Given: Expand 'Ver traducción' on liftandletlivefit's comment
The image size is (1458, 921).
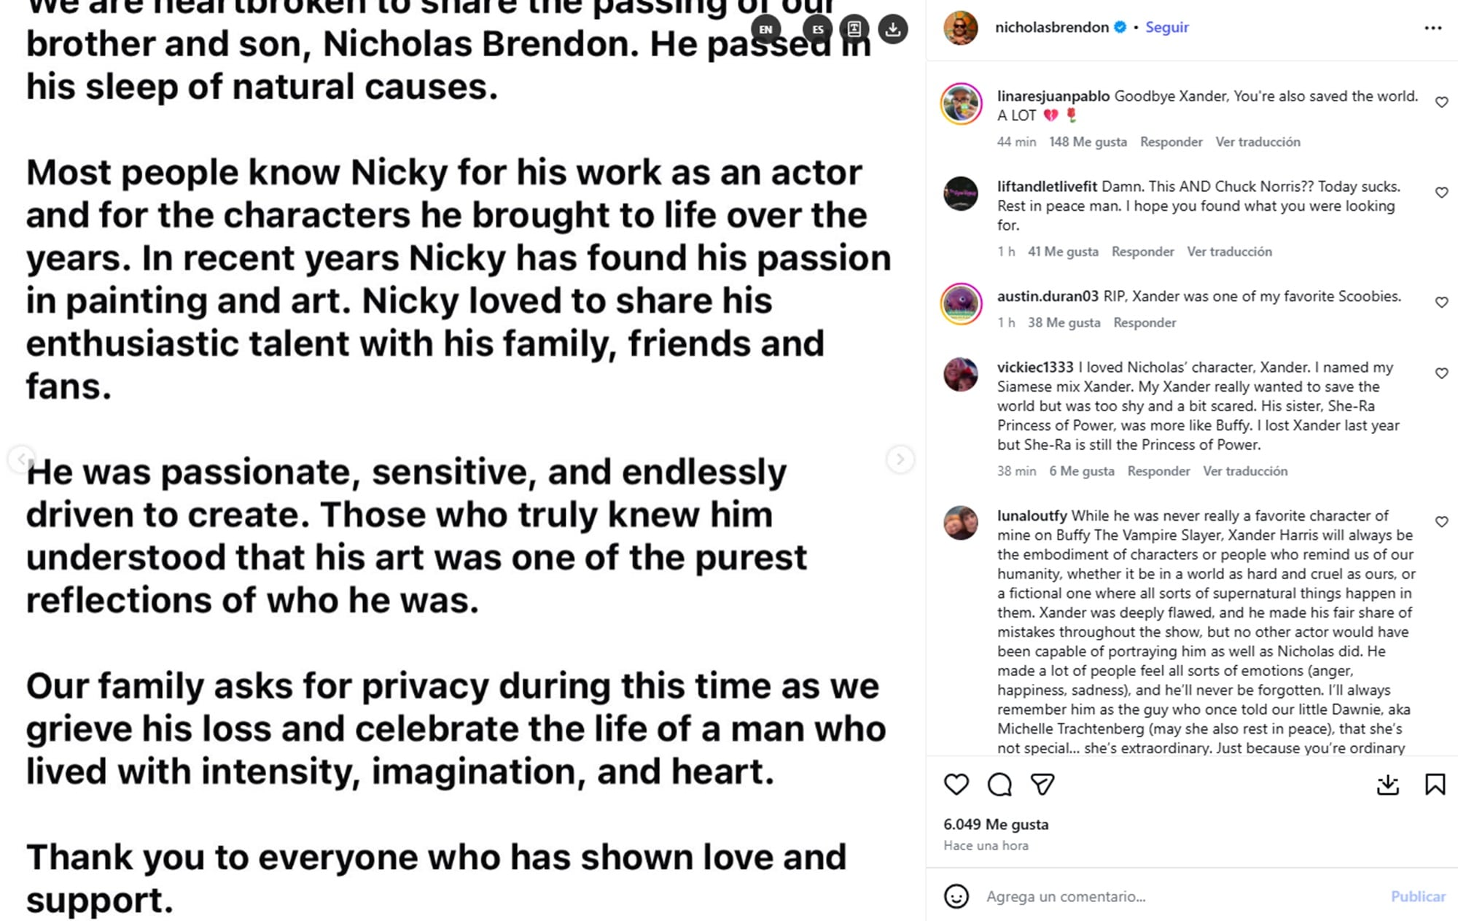Looking at the screenshot, I should (x=1229, y=251).
